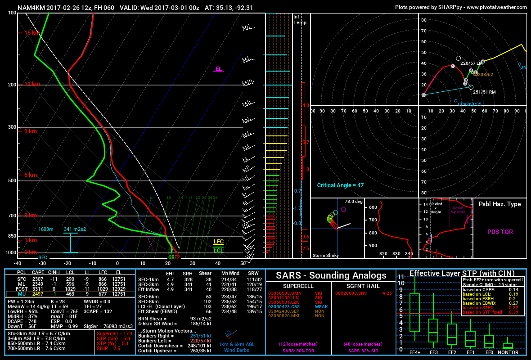Click the 'DCAPE = 748' value
Image resolution: width=531 pixels, height=360 pixels.
(22, 321)
